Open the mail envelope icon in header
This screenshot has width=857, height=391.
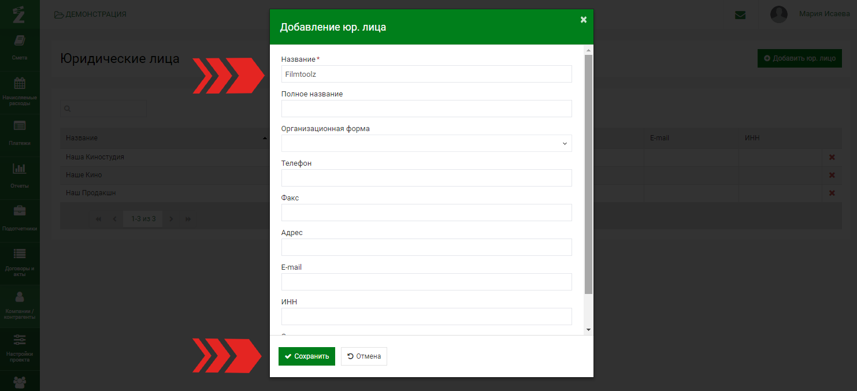[740, 15]
